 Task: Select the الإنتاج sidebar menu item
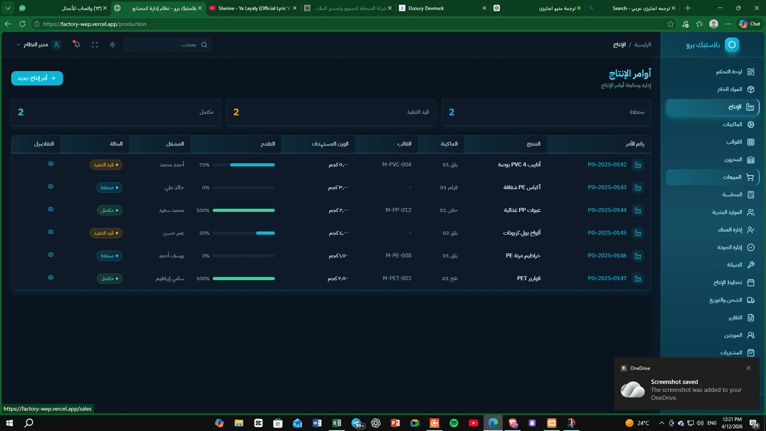pos(711,107)
